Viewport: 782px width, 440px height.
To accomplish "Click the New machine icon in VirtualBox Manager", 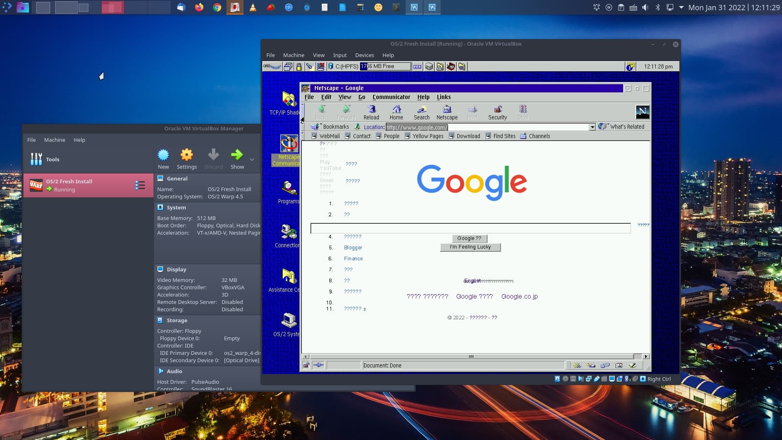I will [163, 155].
